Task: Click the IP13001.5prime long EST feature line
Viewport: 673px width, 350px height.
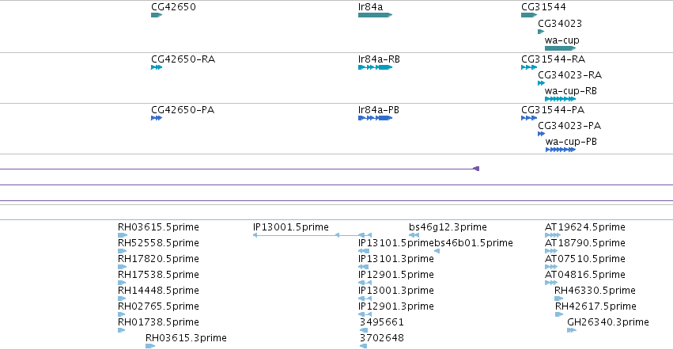Action: [x=312, y=235]
